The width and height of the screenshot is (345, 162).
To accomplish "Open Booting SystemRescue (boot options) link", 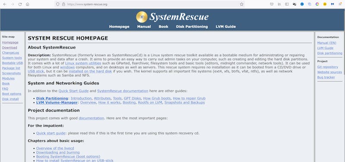I will (68, 156).
